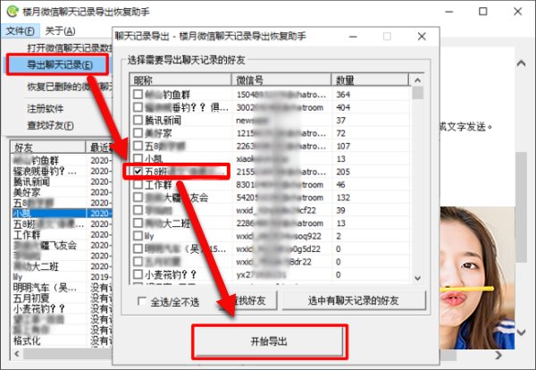Image resolution: width=536 pixels, height=370 pixels.
Task: Click the main window app logo icon
Action: tap(13, 12)
